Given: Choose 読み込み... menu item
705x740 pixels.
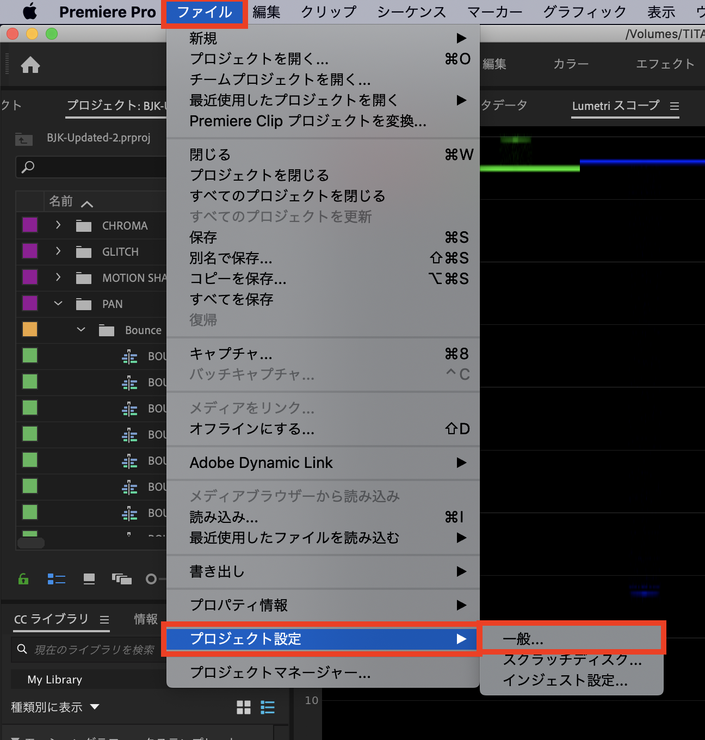Looking at the screenshot, I should pos(323,517).
